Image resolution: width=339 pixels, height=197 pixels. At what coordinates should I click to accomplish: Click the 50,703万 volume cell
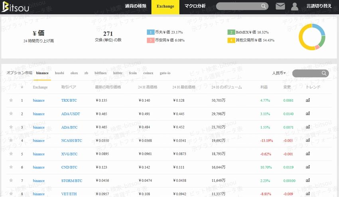click(219, 100)
